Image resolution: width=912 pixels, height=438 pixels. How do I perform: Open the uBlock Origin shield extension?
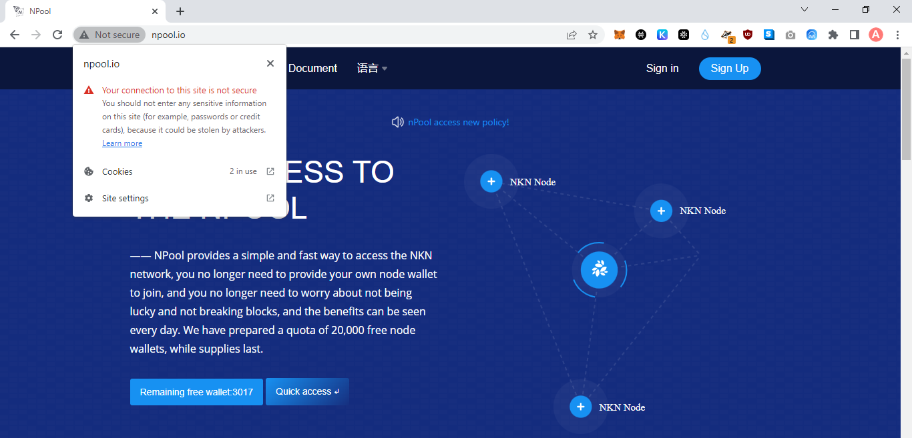(748, 35)
